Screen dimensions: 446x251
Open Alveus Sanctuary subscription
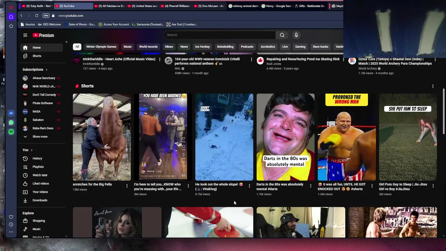tap(42, 78)
